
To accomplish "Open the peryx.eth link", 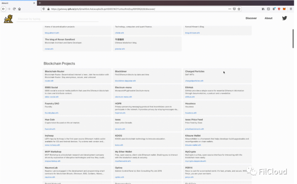I will pos(189,177).
